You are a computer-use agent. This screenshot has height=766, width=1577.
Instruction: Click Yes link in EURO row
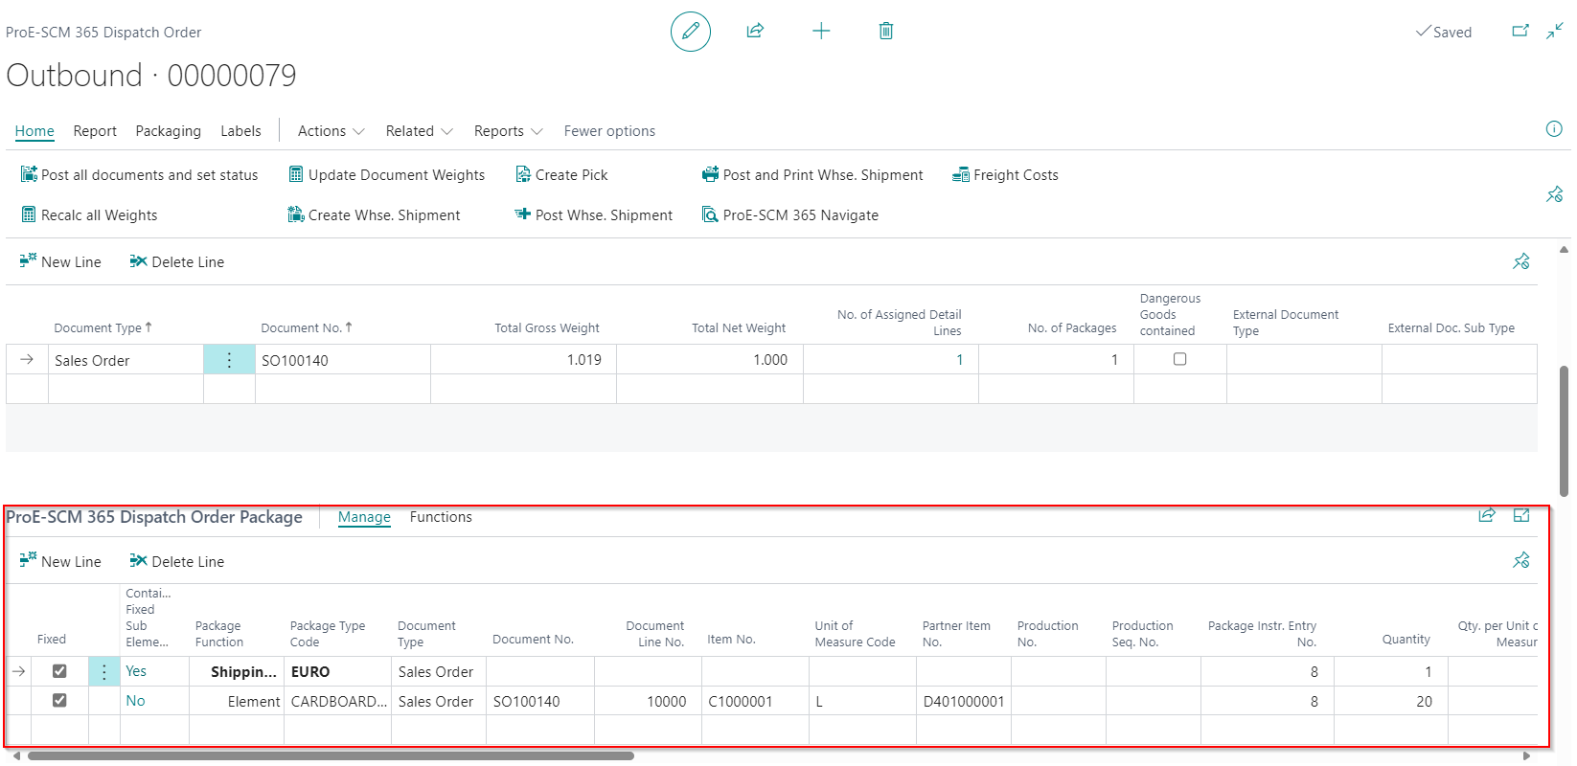point(136,671)
